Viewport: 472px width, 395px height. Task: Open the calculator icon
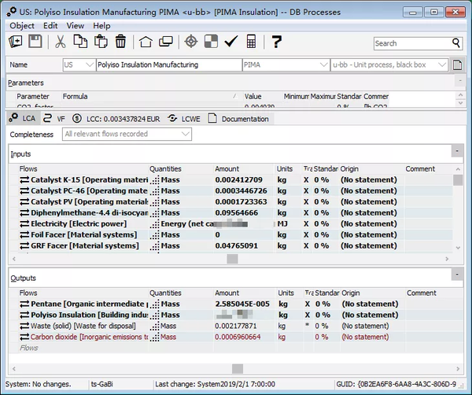pos(251,41)
